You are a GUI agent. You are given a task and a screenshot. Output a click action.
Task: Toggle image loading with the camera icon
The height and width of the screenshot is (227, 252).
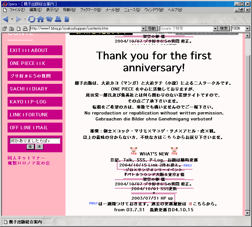click(x=11, y=29)
